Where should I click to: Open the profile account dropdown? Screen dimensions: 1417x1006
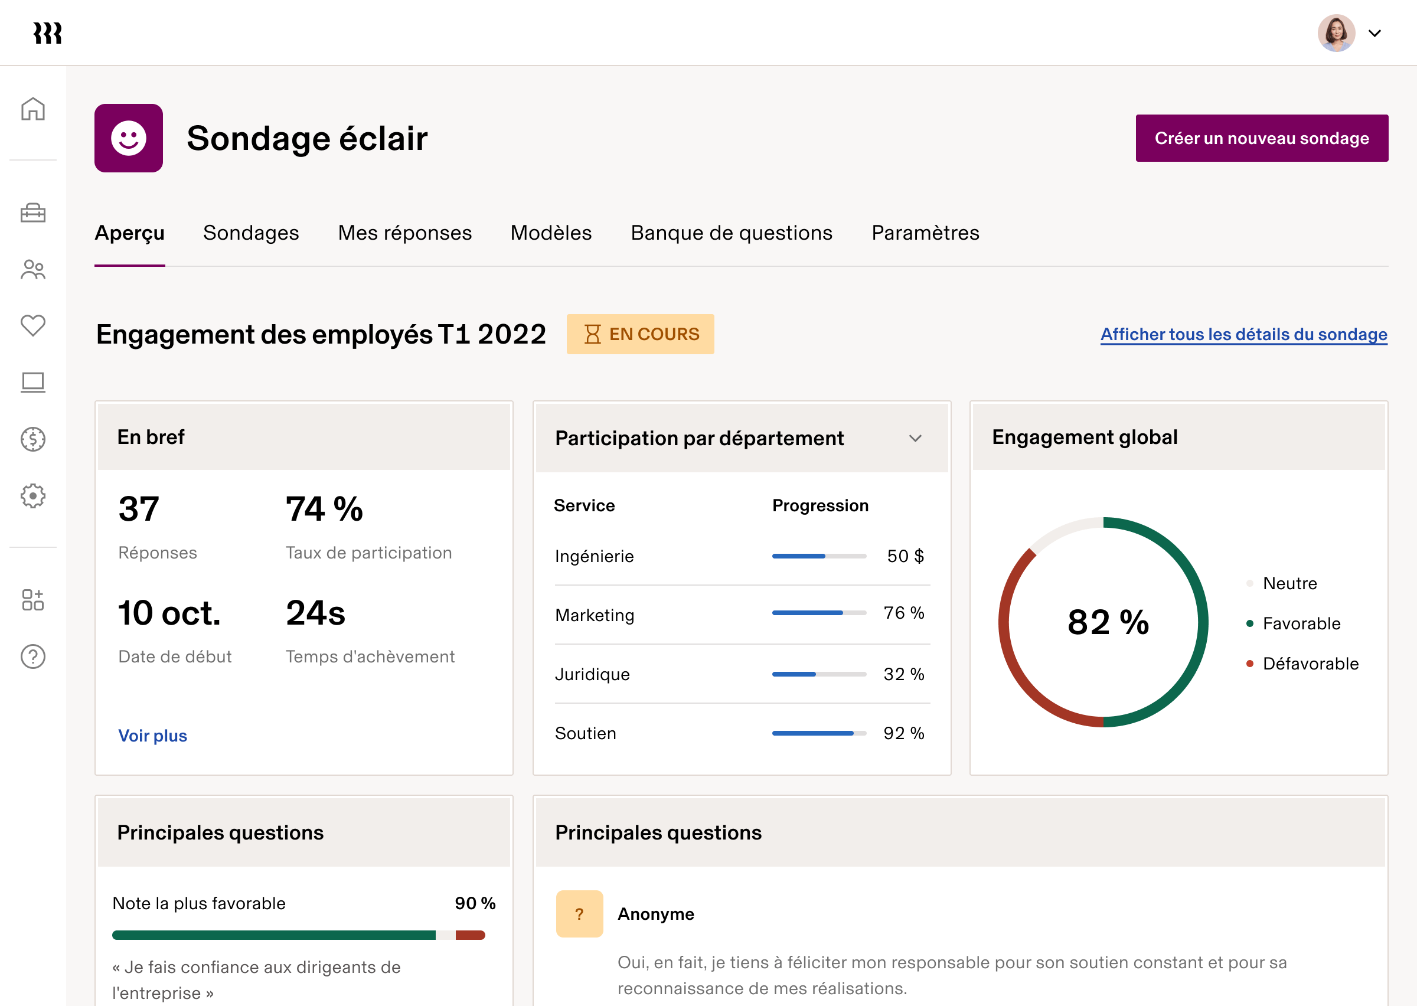1376,34
